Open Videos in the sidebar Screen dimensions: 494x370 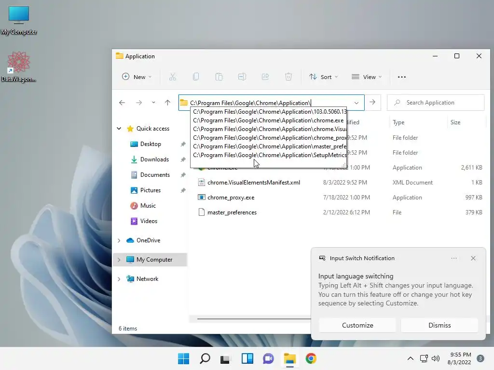click(x=149, y=221)
